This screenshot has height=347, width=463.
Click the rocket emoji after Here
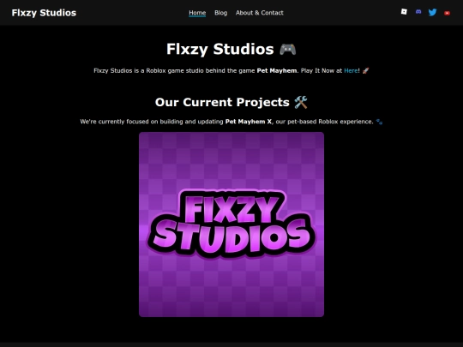coord(365,70)
